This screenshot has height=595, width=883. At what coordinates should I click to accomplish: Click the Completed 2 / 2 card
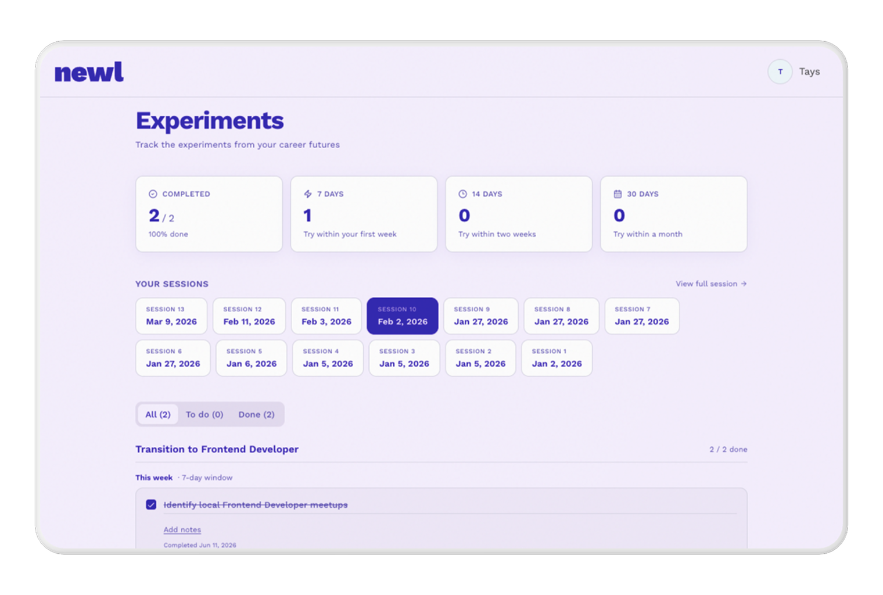point(209,214)
